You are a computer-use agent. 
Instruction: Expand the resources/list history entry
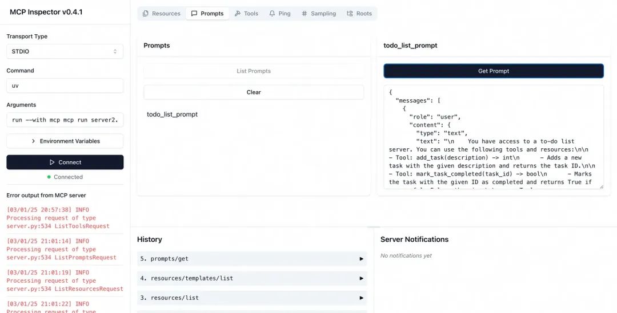tap(361, 298)
